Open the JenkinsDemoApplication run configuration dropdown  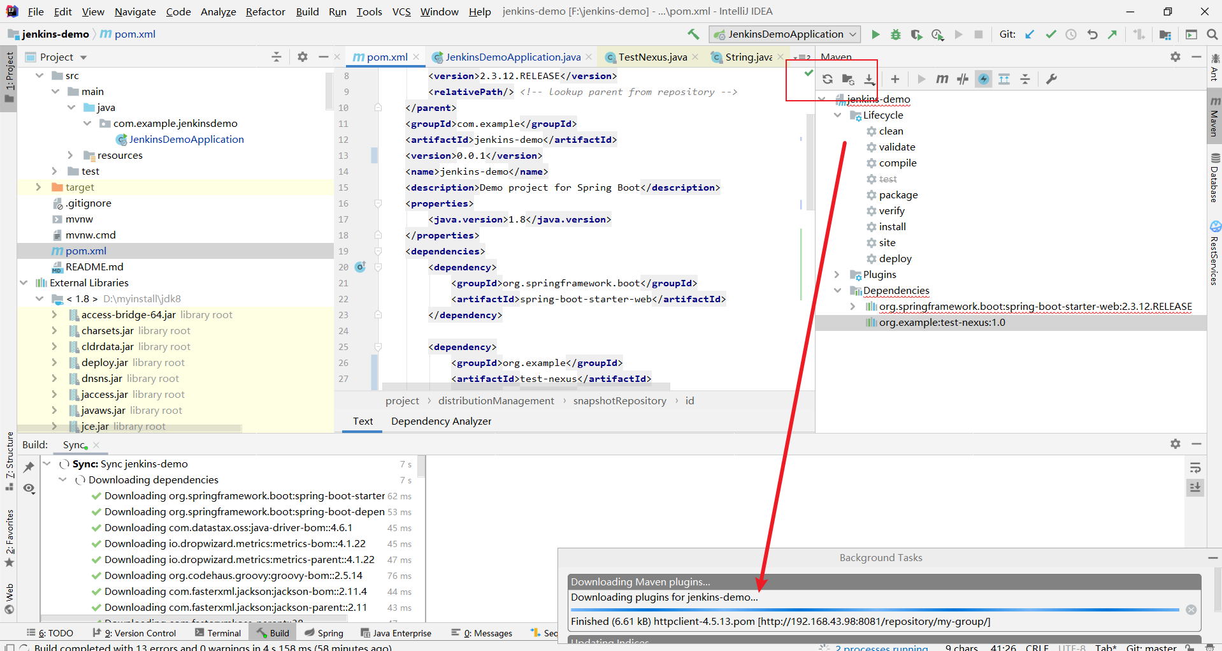click(x=786, y=34)
